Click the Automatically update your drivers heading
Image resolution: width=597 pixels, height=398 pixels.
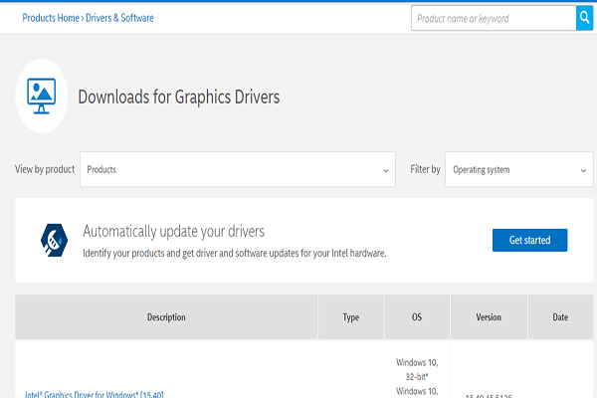click(x=173, y=231)
